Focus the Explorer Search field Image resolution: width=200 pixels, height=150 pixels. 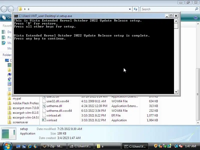(167, 9)
